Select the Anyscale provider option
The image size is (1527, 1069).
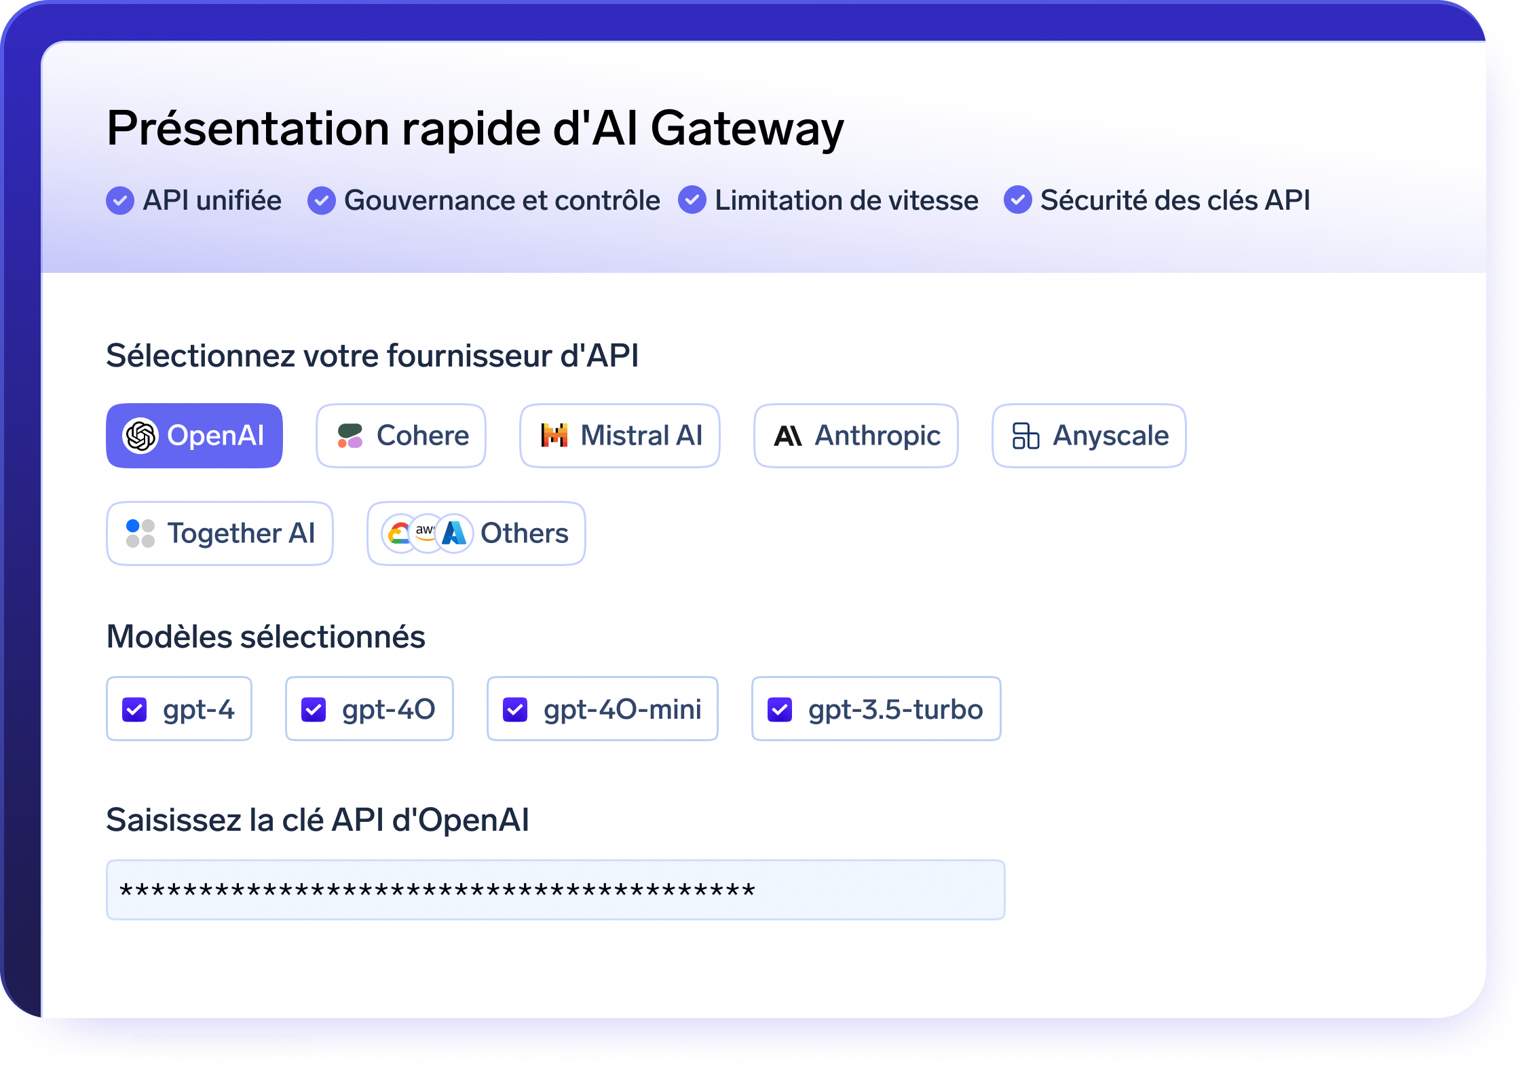[1089, 436]
